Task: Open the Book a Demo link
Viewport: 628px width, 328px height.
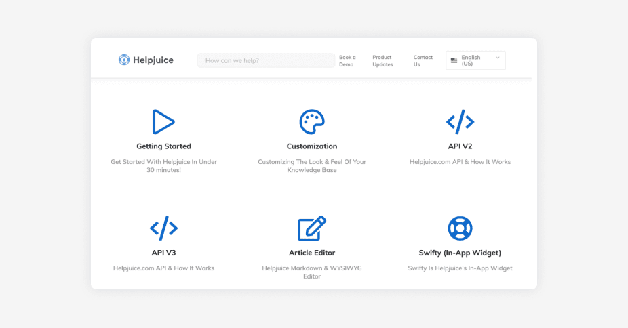Action: [347, 61]
